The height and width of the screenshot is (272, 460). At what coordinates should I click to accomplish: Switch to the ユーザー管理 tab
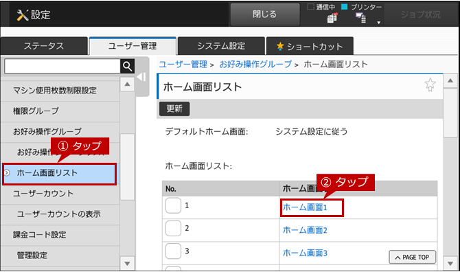pyautogui.click(x=133, y=46)
